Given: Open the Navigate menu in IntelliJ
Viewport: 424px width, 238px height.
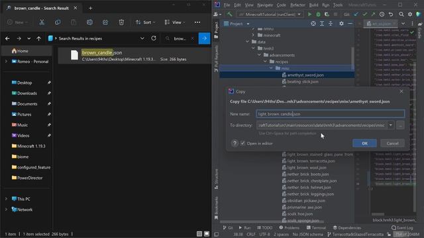Looking at the screenshot, I should click(265, 5).
